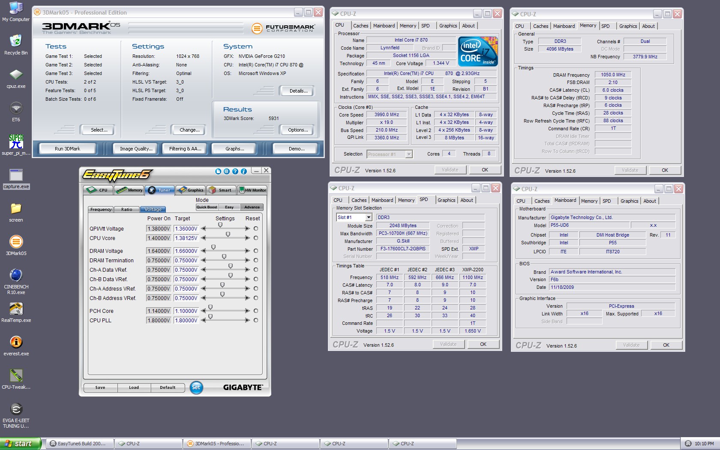Select the ET6 desktop shortcut
Viewport: 720px width, 450px height.
[x=16, y=112]
